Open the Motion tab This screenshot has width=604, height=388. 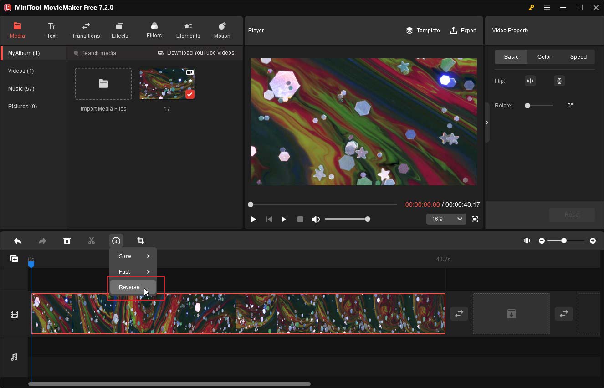[222, 31]
